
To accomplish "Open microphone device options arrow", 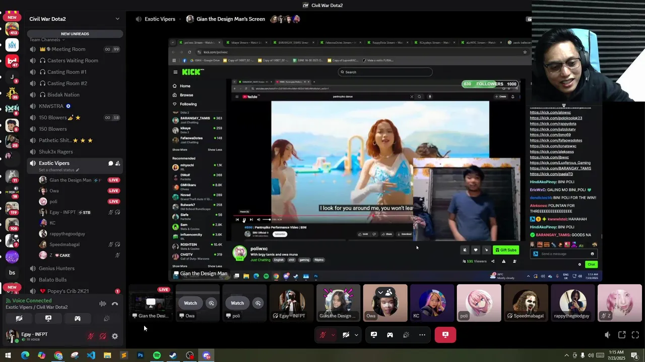I will coord(333,335).
